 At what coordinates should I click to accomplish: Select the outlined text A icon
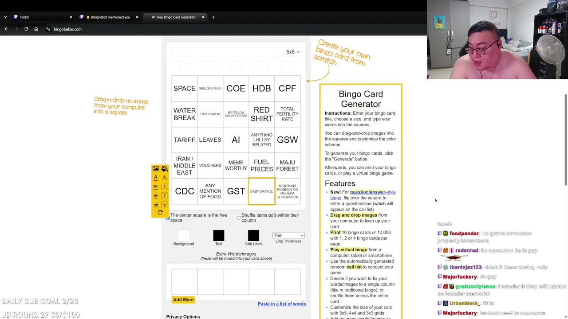(165, 178)
